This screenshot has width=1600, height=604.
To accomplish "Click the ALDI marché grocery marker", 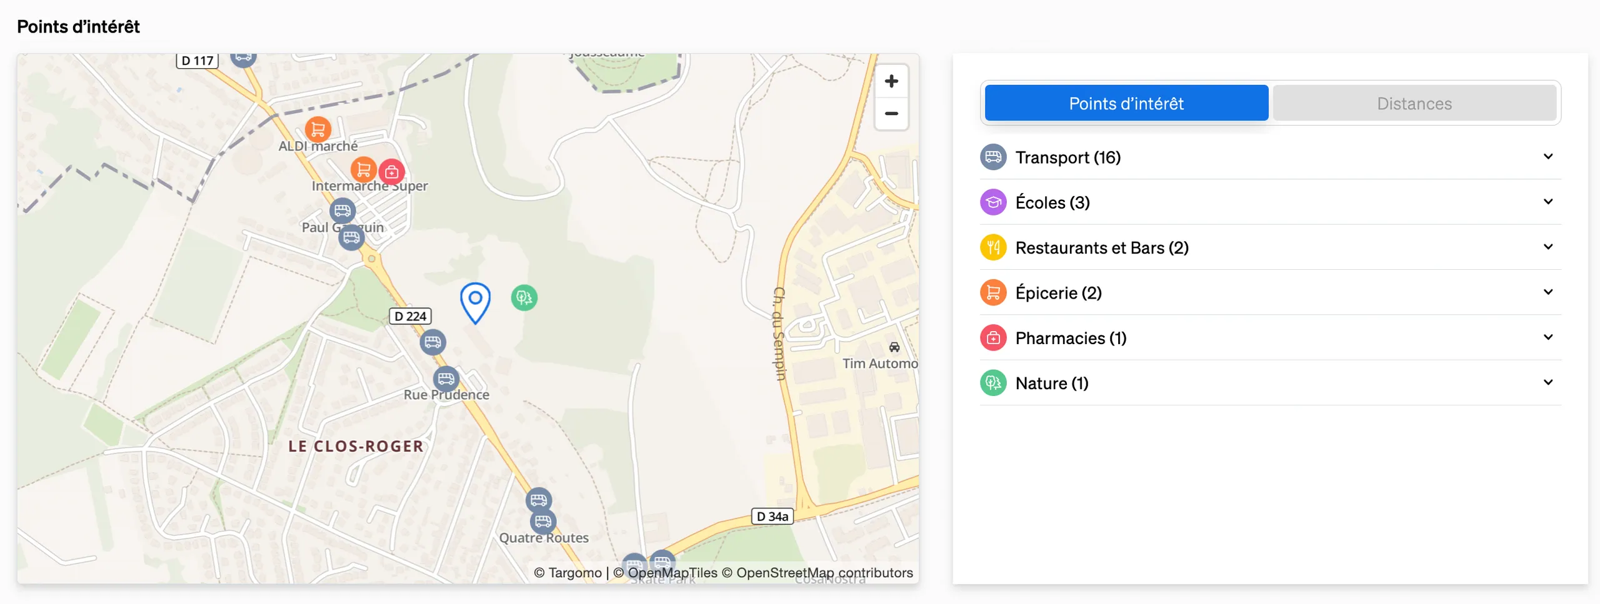I will tap(318, 129).
